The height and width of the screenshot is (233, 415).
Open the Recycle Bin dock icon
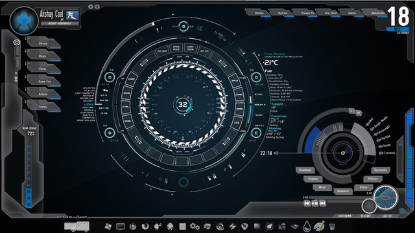tap(332, 227)
